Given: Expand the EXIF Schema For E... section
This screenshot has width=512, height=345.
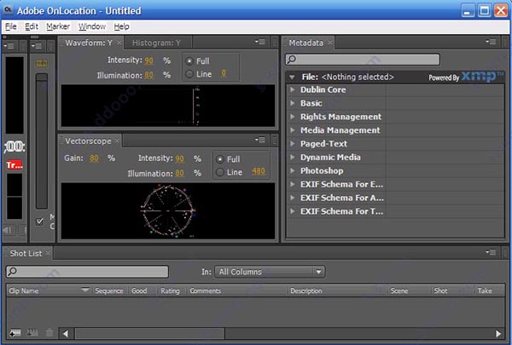Looking at the screenshot, I should coord(292,184).
